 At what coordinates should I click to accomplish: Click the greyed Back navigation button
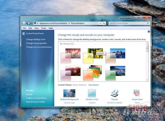24,23
